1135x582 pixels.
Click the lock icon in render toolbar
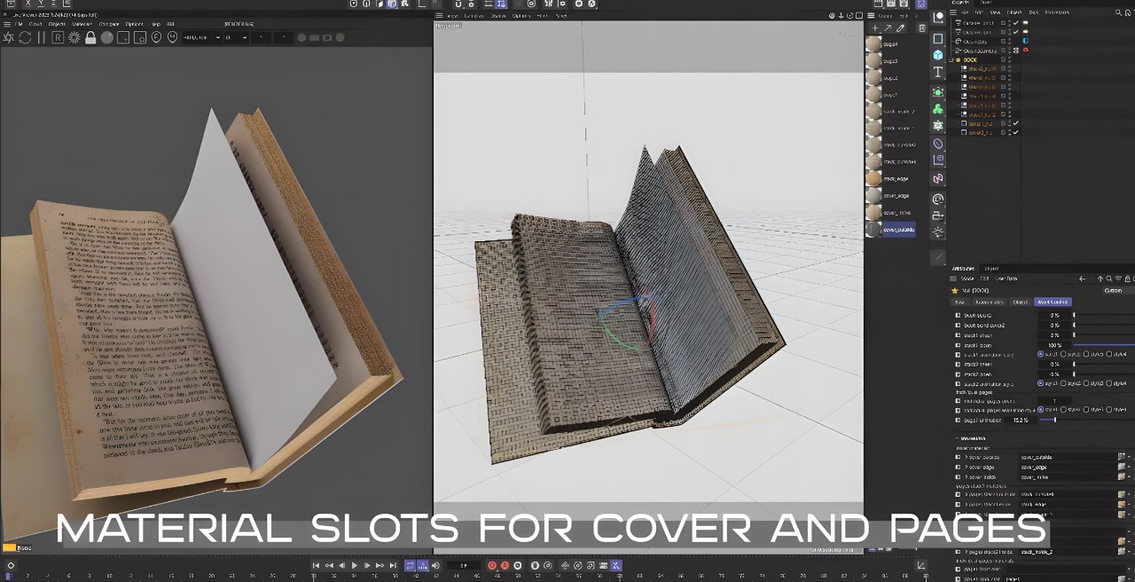[x=90, y=37]
